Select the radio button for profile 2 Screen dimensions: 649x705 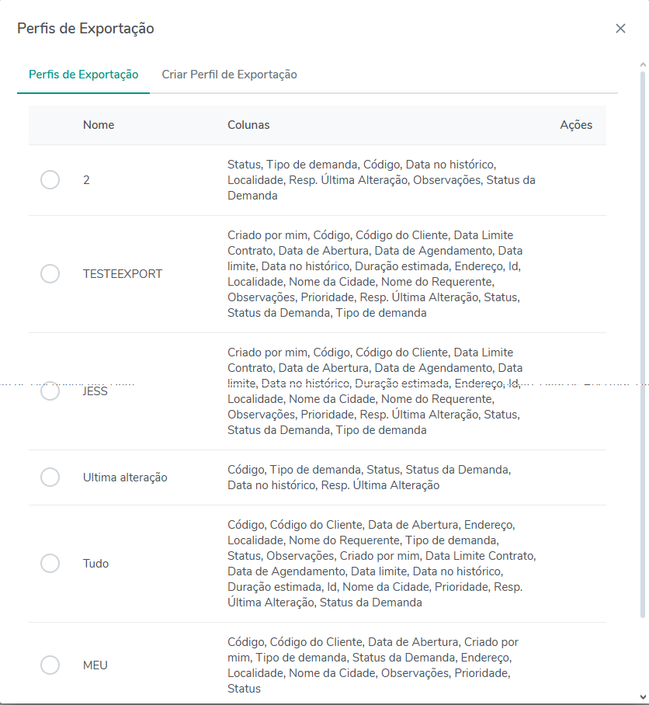coord(50,180)
